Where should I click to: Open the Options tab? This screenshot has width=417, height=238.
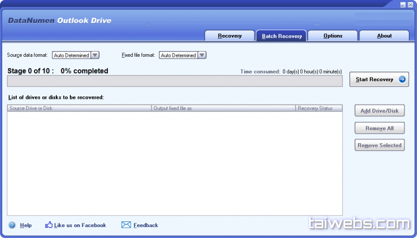[x=333, y=36]
